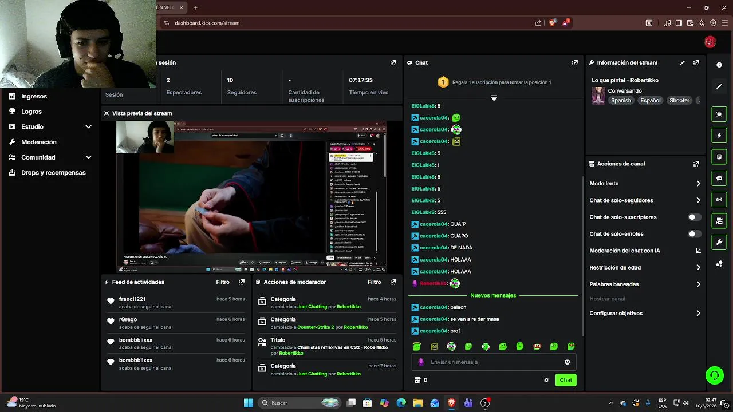Click the broadcast signal icon in the right rail
This screenshot has height=412, width=733.
point(719,200)
